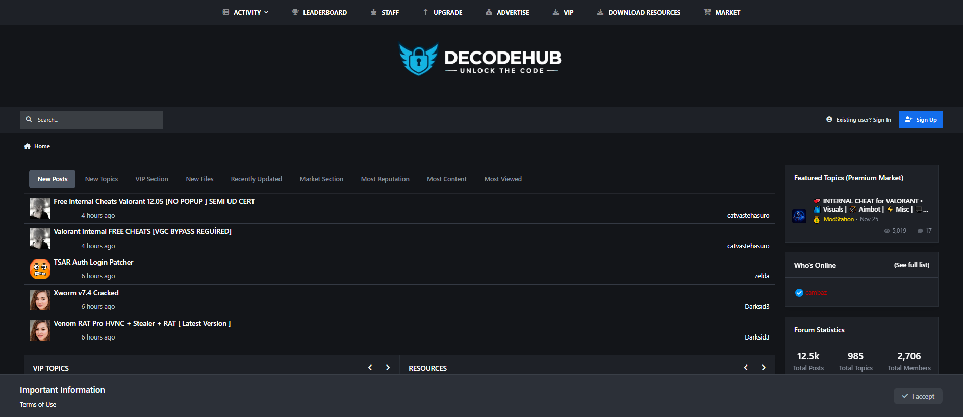Open the Market Section tab
Viewport: 963px width, 417px height.
tap(321, 179)
